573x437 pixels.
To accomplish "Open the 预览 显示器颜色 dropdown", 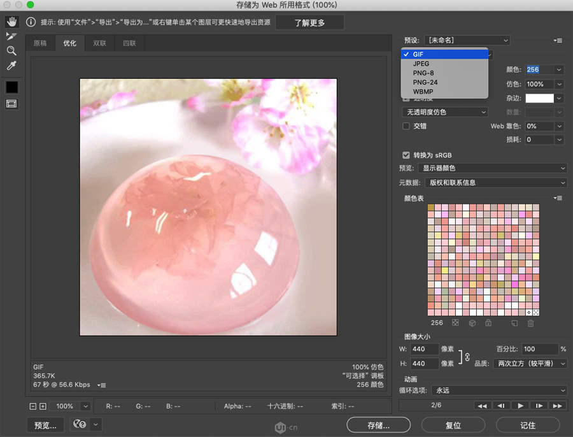I will point(492,168).
